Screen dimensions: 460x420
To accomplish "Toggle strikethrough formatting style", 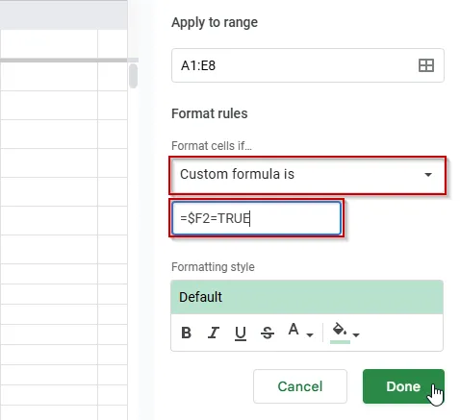I will tap(268, 333).
